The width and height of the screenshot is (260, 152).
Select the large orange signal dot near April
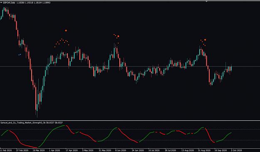click(x=66, y=30)
